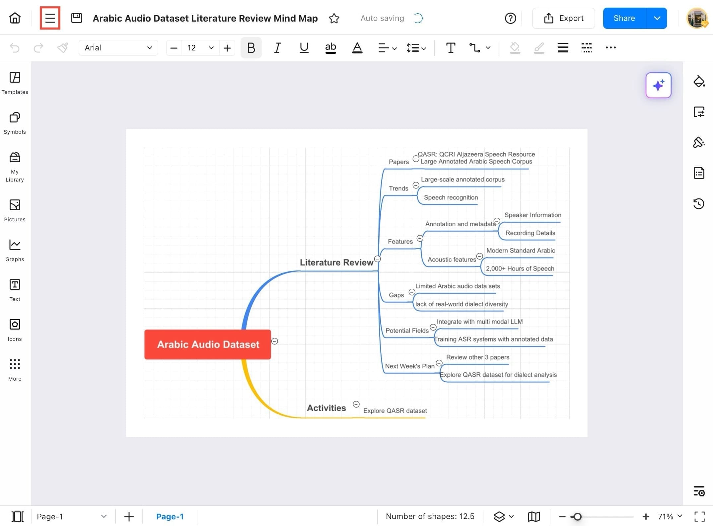Expand the Share button dropdown arrow
The image size is (713, 526).
click(x=657, y=18)
